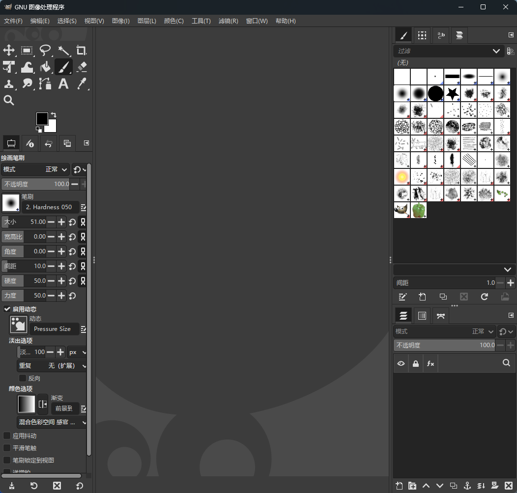Select the Crop tool
517x493 pixels.
pos(81,51)
